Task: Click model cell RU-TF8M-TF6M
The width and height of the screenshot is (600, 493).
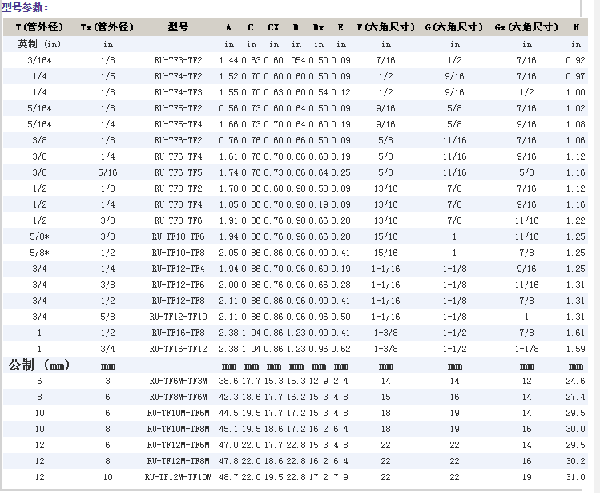Action: [178, 398]
